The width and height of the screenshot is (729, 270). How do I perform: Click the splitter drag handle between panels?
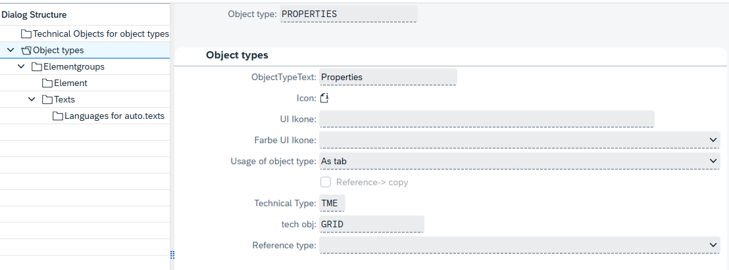[x=172, y=255]
